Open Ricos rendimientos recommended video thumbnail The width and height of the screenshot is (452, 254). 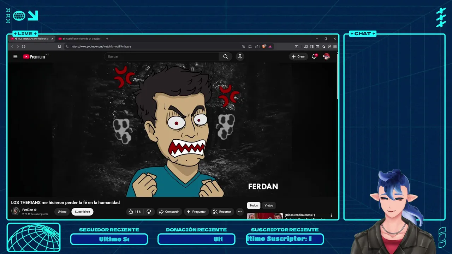point(265,216)
